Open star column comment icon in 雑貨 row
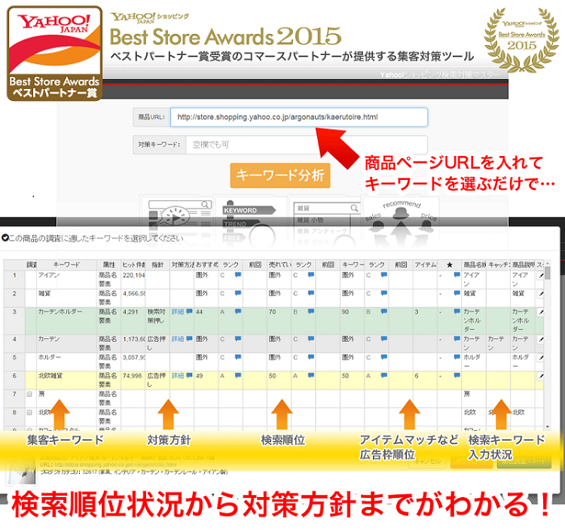The width and height of the screenshot is (565, 531). pos(457,293)
